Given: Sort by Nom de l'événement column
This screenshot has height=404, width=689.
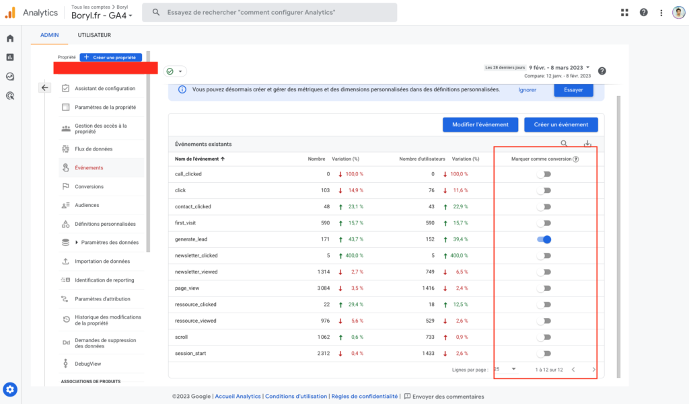Looking at the screenshot, I should [x=200, y=159].
